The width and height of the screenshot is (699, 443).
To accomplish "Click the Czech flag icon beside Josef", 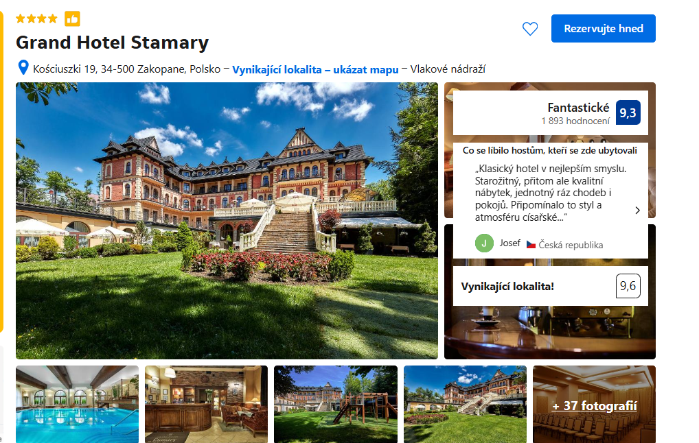I will (531, 244).
